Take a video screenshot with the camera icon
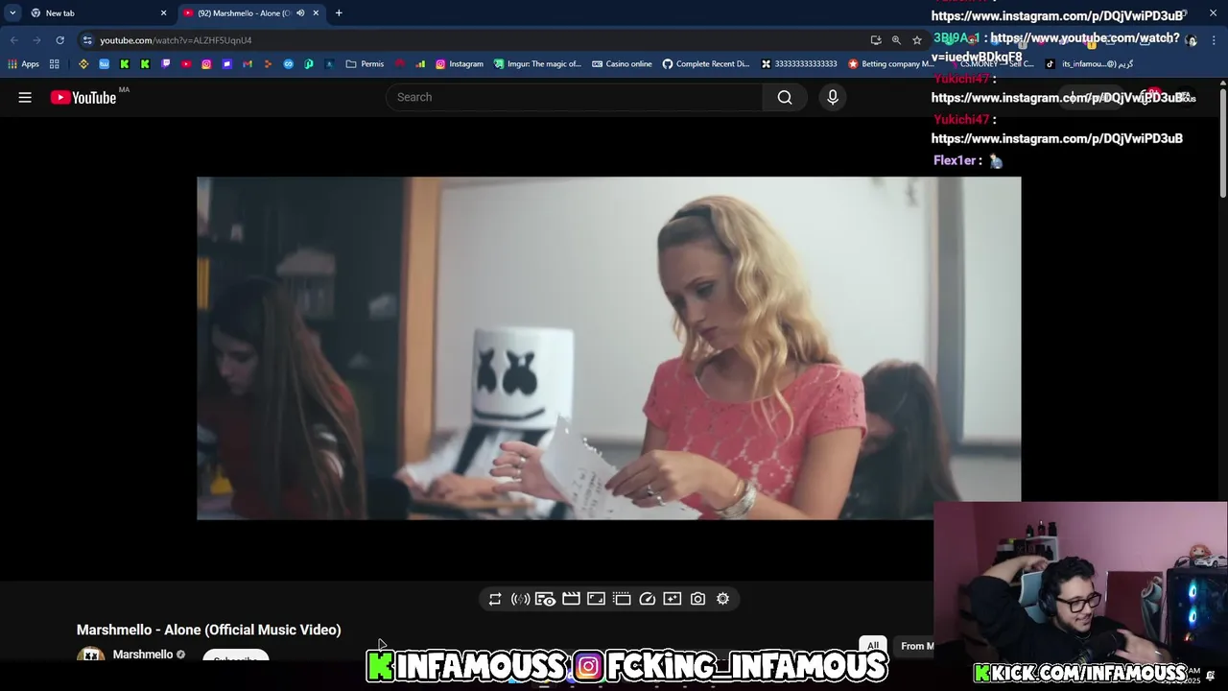 (697, 599)
